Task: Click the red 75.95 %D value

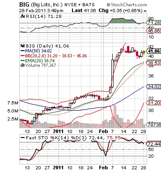Action: pyautogui.click(x=114, y=138)
